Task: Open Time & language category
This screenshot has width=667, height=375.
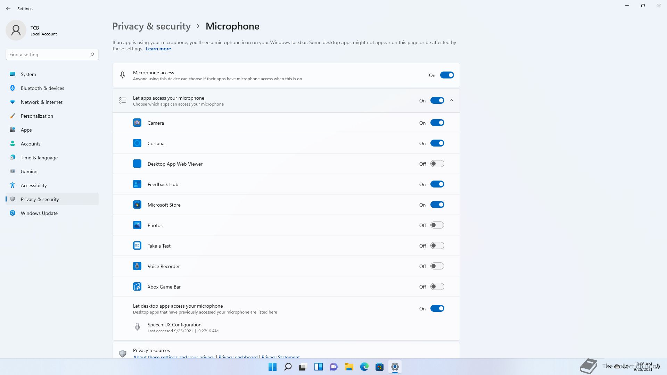Action: click(x=52, y=158)
